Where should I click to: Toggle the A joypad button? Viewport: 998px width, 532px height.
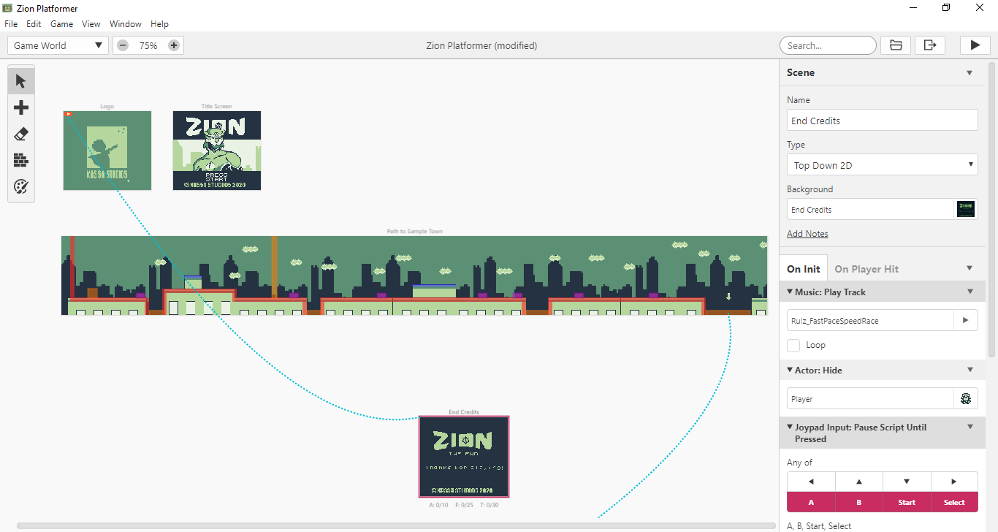(x=811, y=502)
